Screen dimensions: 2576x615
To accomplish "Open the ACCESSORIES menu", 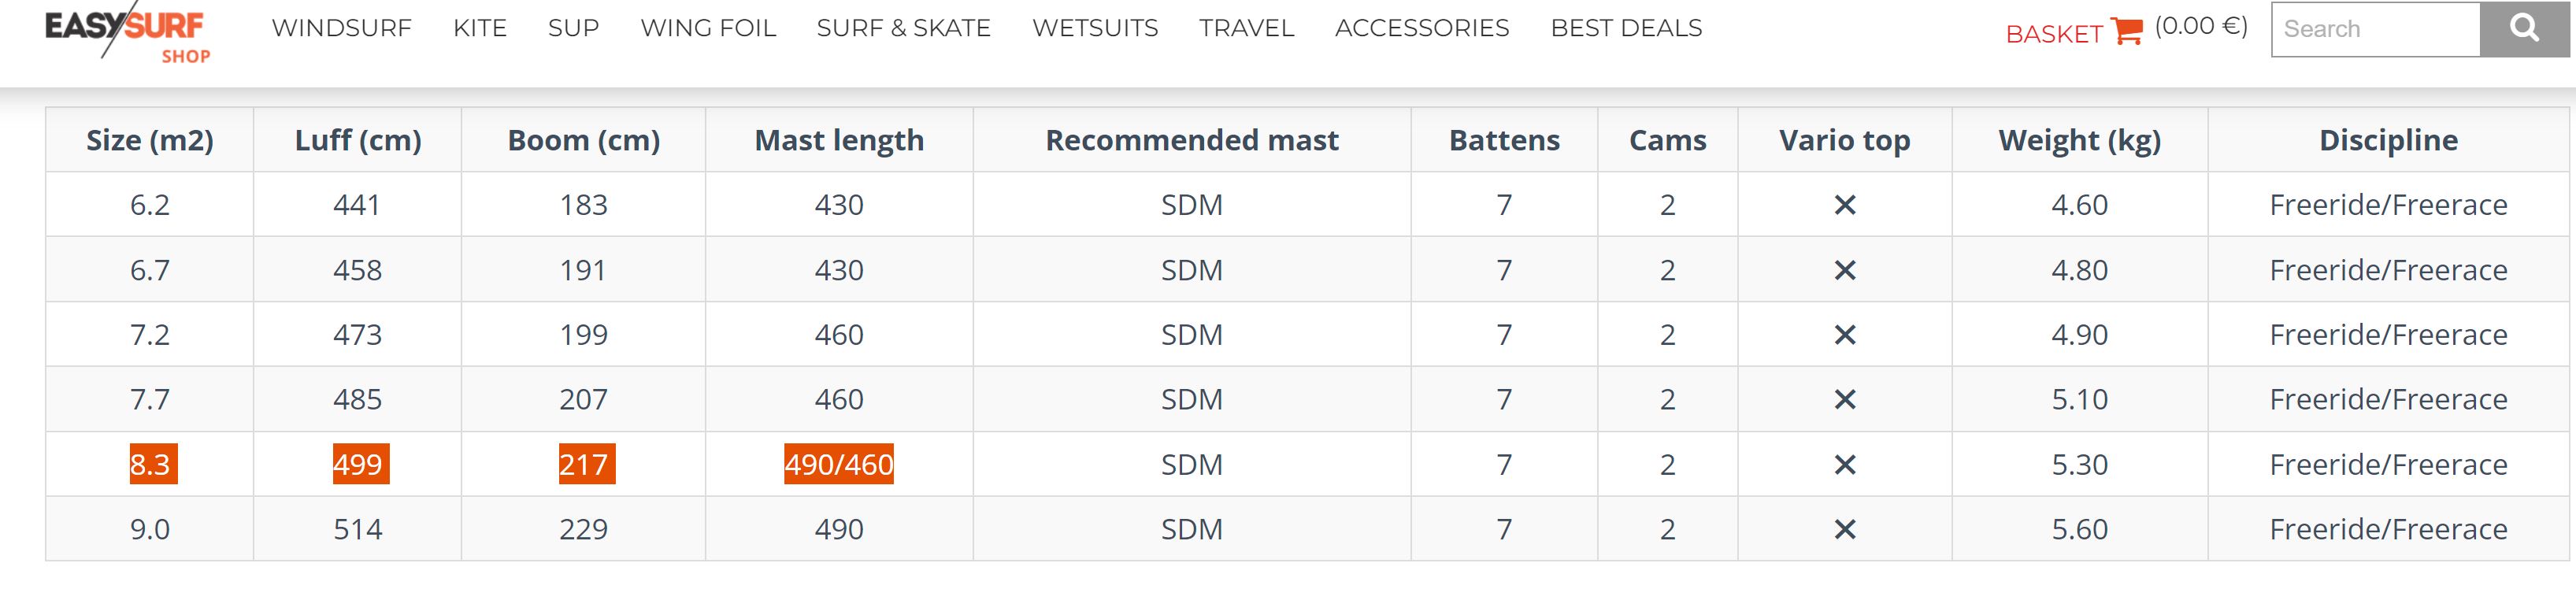I will 1422,28.
